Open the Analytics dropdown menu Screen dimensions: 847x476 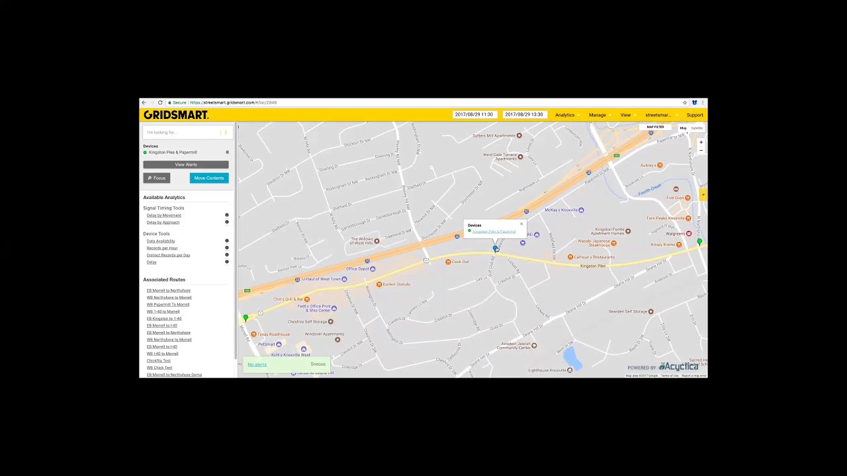pos(566,115)
